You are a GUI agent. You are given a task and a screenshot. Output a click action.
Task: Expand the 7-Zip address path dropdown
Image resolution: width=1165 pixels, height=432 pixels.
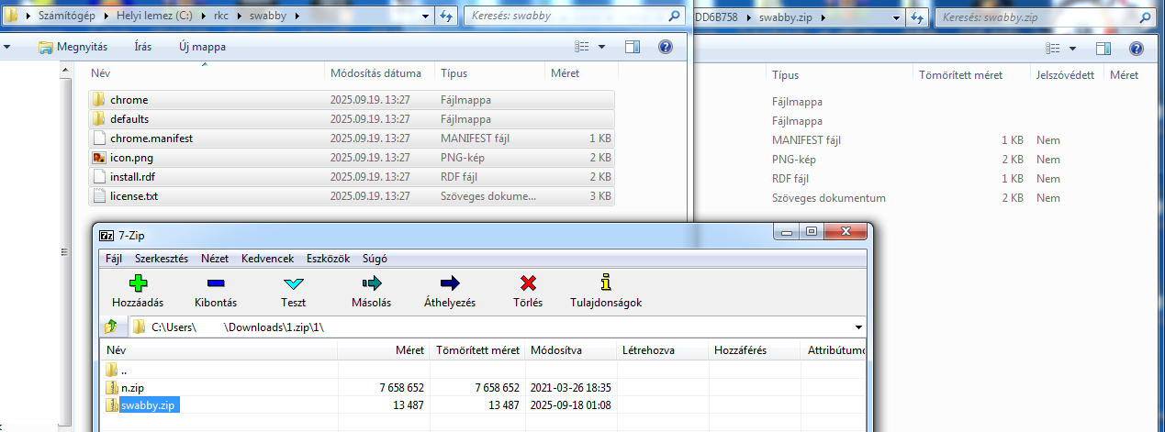[858, 327]
